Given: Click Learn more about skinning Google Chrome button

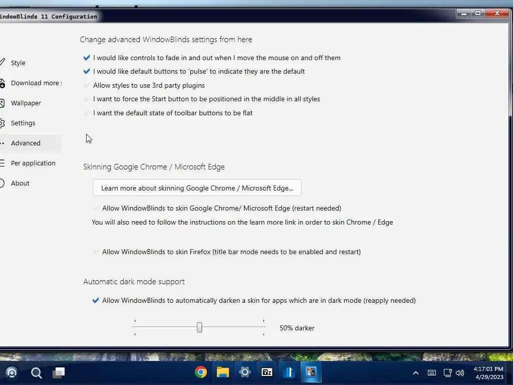Looking at the screenshot, I should coord(197,187).
